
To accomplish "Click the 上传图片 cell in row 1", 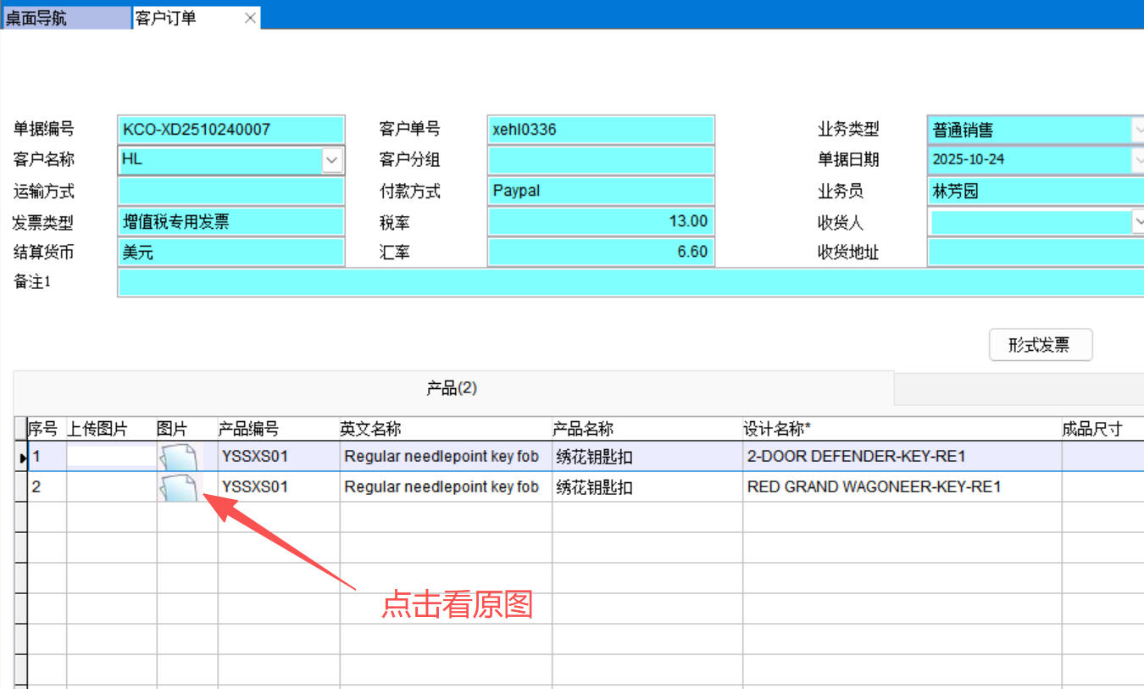I will (x=111, y=457).
